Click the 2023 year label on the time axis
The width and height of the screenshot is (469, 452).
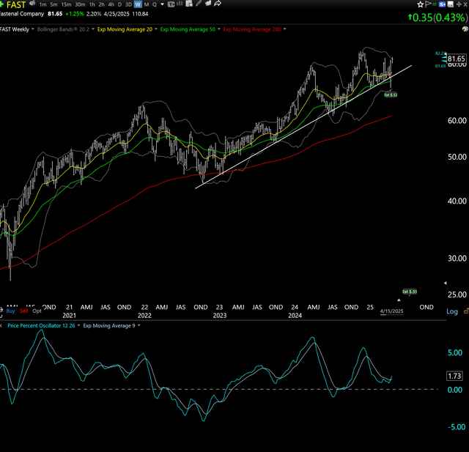pyautogui.click(x=220, y=316)
